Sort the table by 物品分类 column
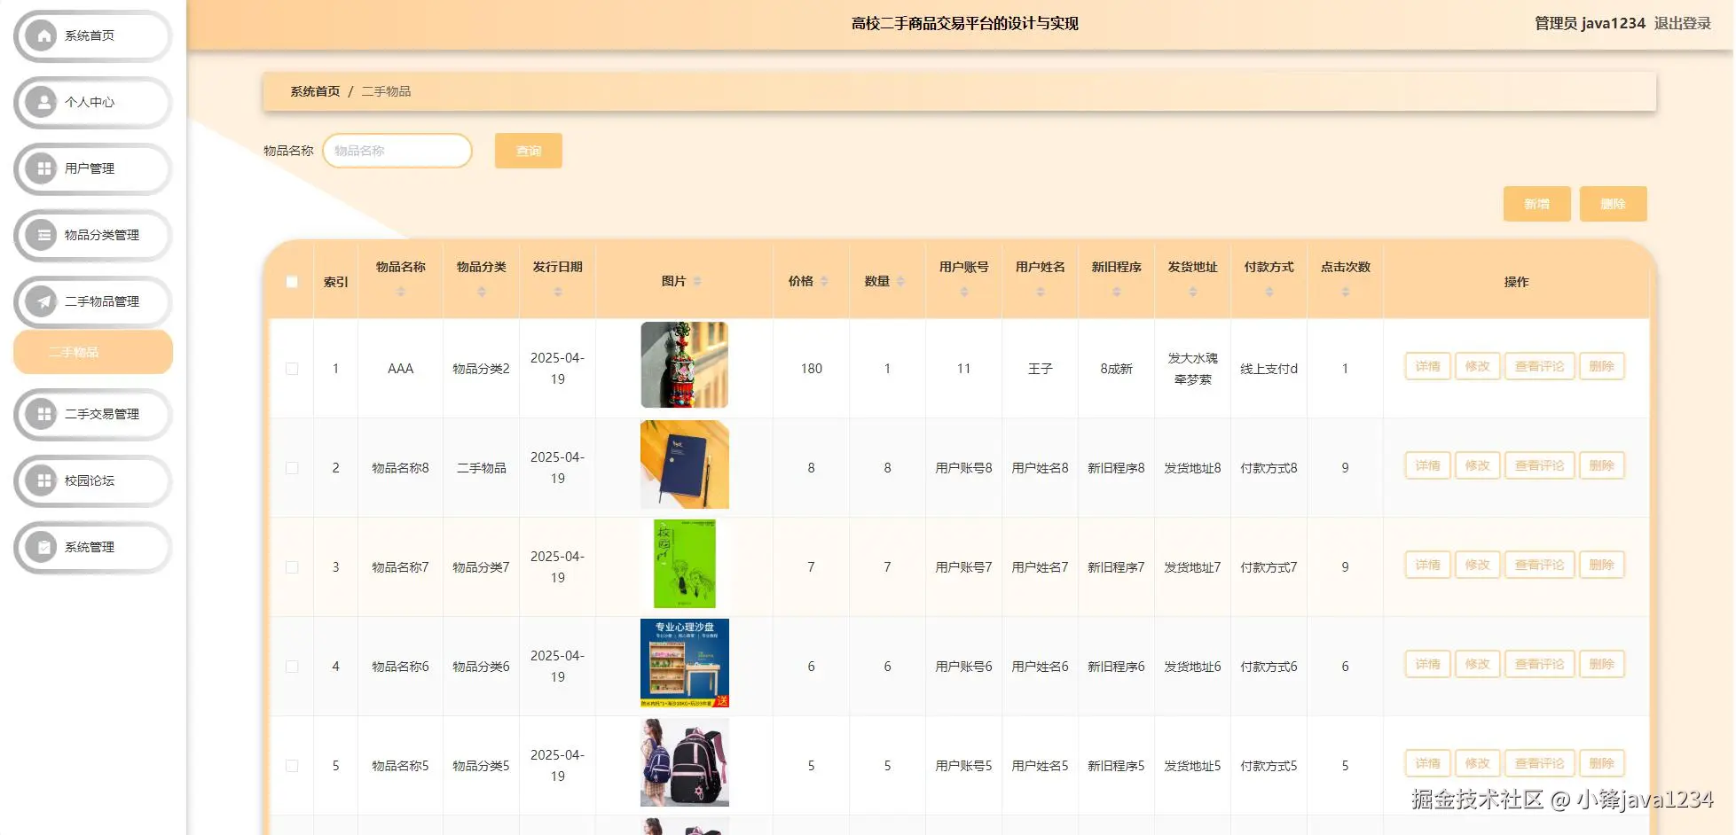The image size is (1736, 835). point(482,292)
